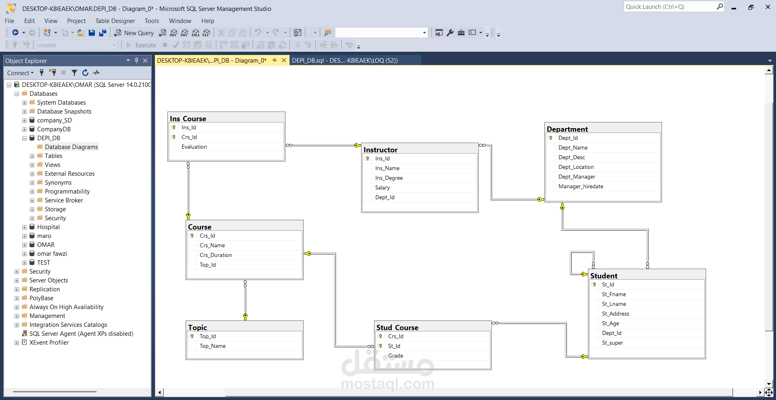Expand the Tables node under DEPI_DB
This screenshot has height=400, width=776.
(32, 156)
